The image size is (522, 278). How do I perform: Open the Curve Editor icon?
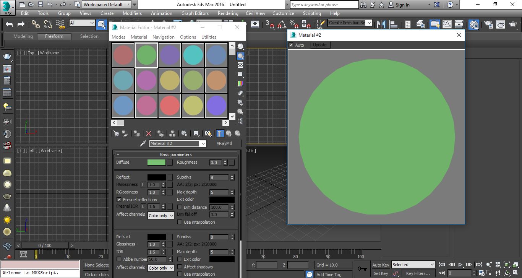[447, 24]
